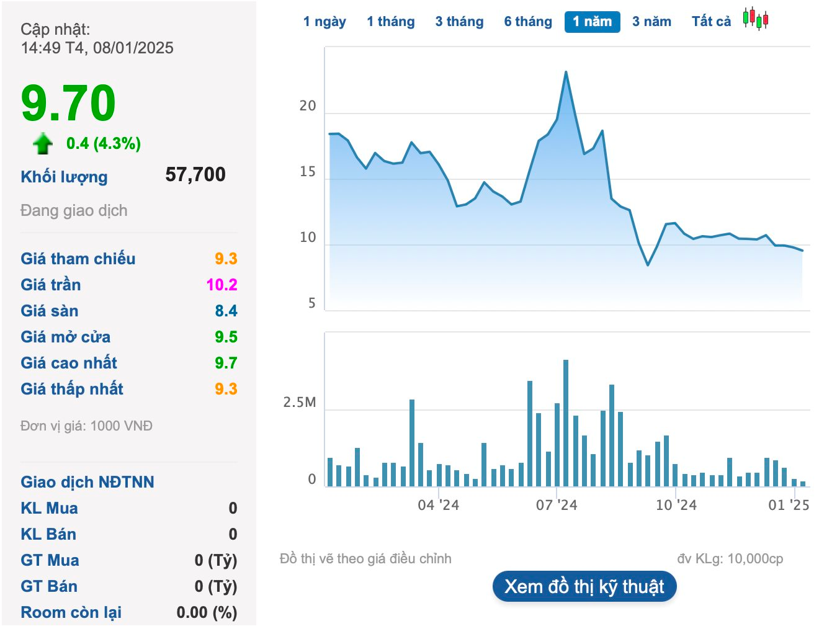This screenshot has height=634, width=819.
Task: Click the price peak near 07 '24
Action: pyautogui.click(x=566, y=73)
